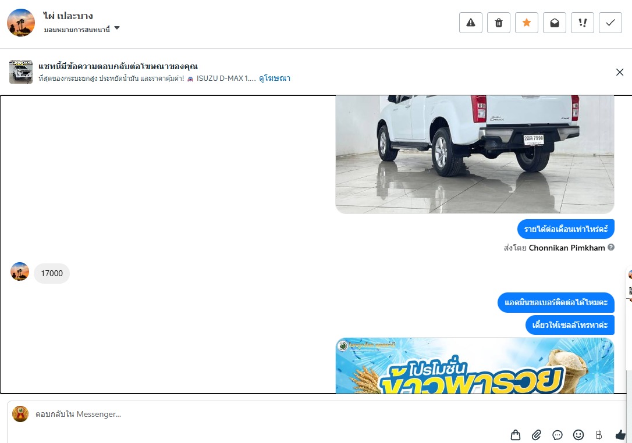Open Baht payment request icon
The width and height of the screenshot is (632, 443).
coord(599,435)
